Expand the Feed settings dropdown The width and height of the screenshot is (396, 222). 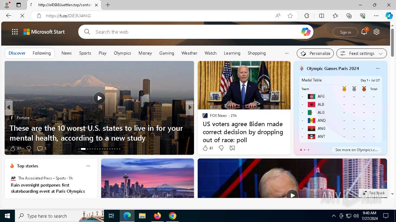tap(362, 53)
